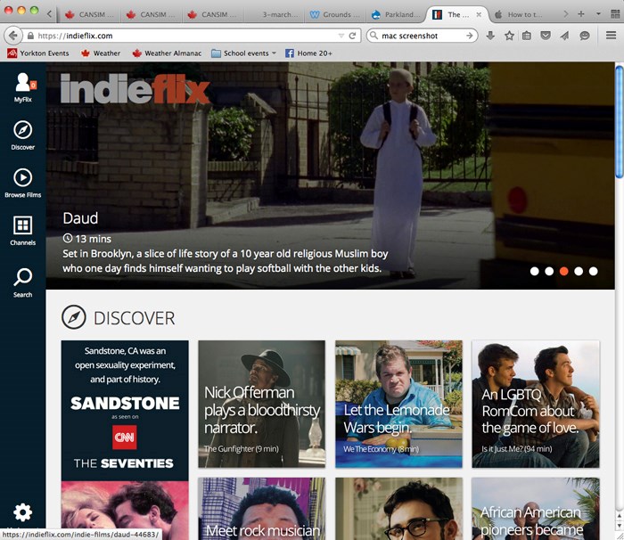Click the lock icon in address bar
Screen dimensions: 624x540
[30, 36]
